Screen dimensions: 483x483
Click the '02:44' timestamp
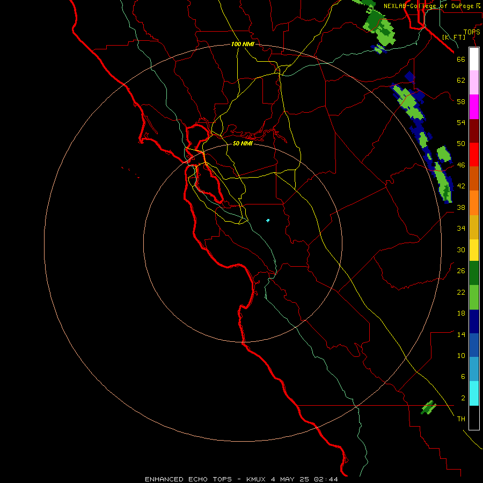(x=326, y=479)
